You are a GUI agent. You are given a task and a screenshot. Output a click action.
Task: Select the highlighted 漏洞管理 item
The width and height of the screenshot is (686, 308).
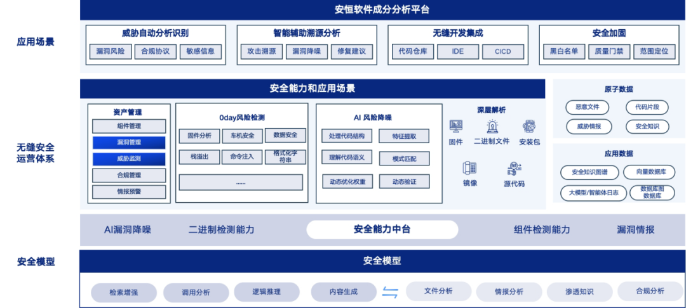[129, 143]
